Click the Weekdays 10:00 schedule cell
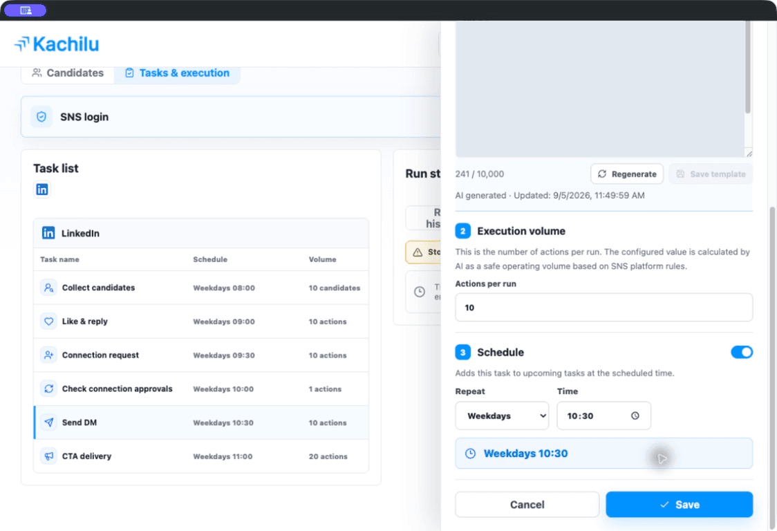The width and height of the screenshot is (777, 531). [223, 389]
